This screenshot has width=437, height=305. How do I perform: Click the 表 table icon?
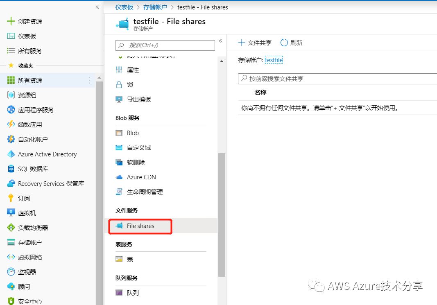click(119, 259)
